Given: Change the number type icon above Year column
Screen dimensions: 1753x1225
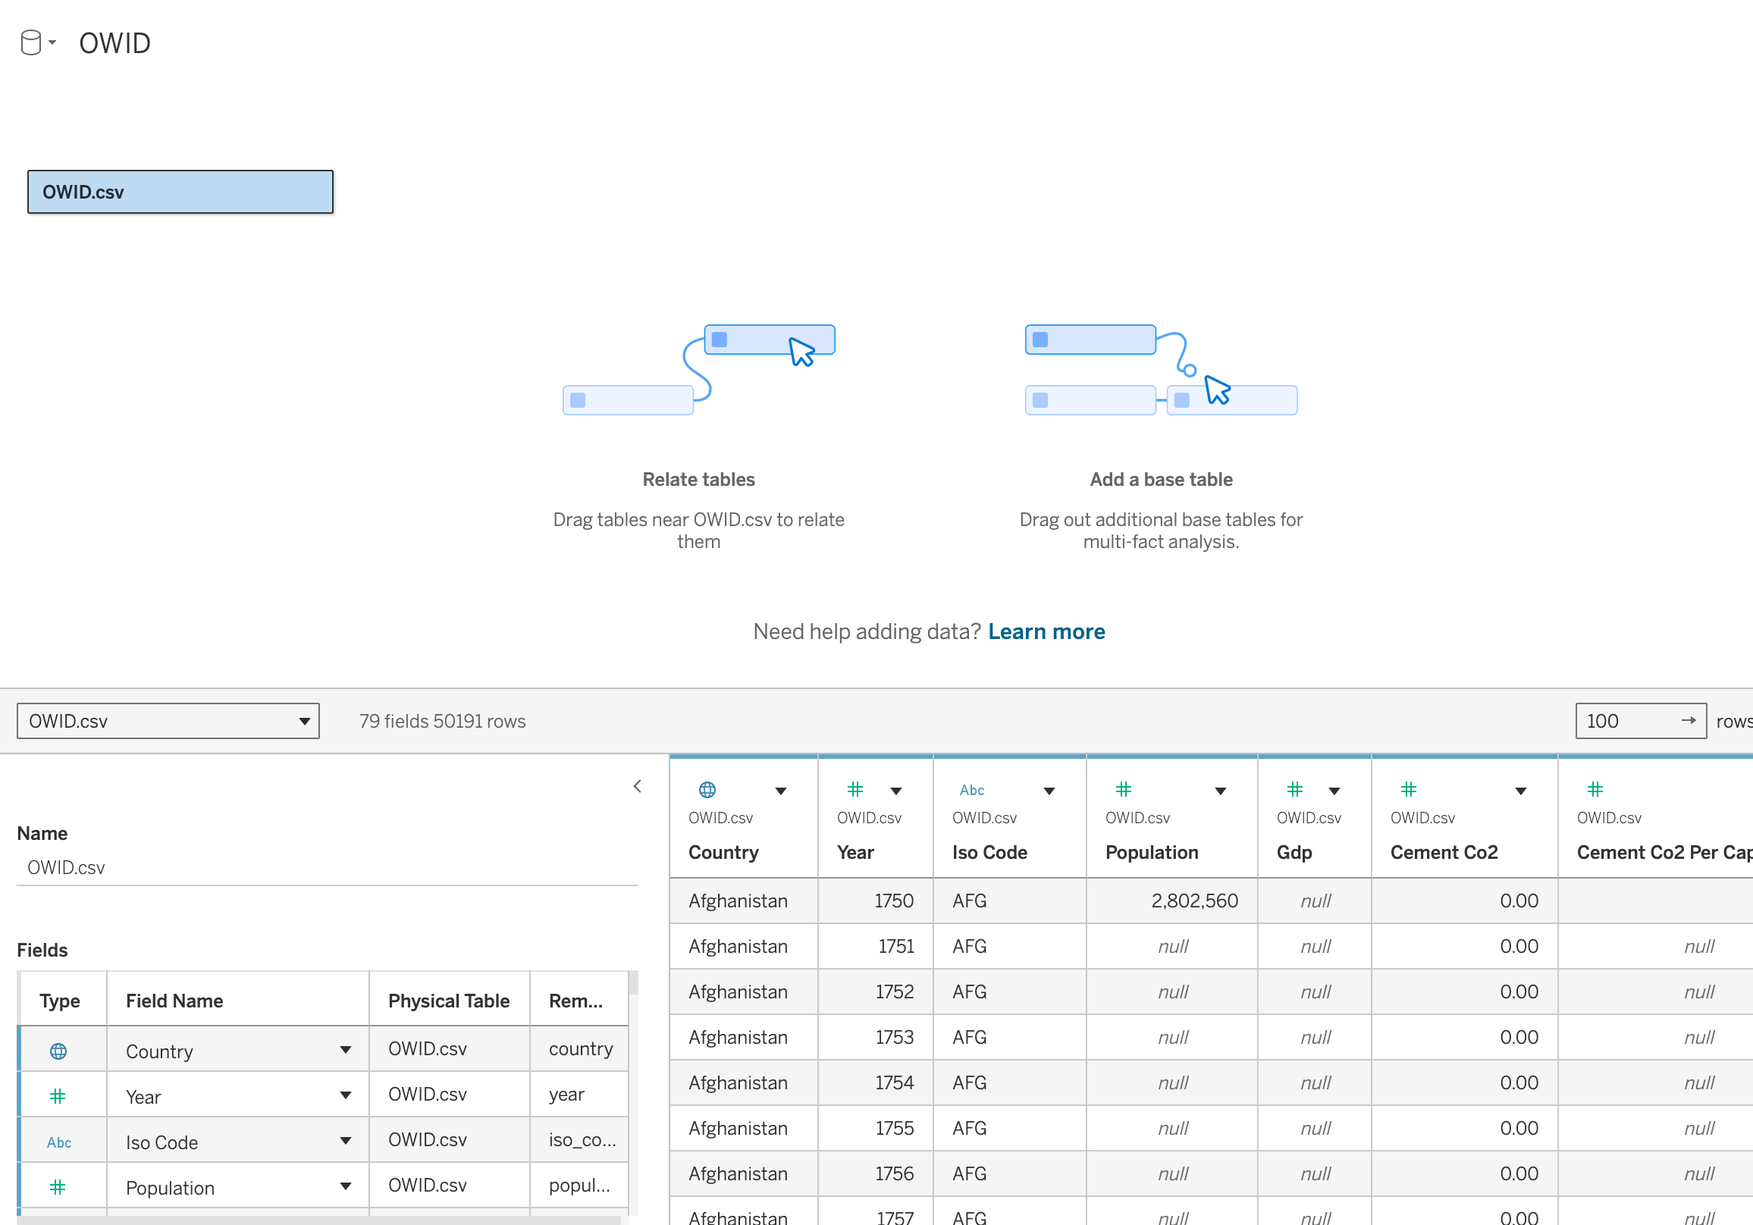Looking at the screenshot, I should (x=855, y=789).
